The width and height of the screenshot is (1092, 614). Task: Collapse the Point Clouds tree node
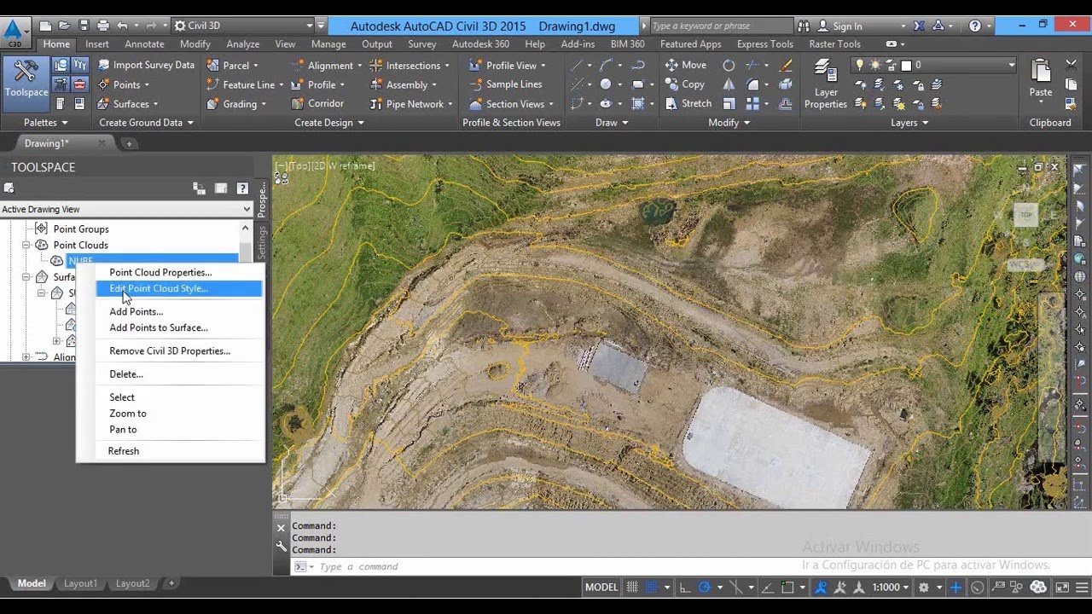pyautogui.click(x=26, y=245)
